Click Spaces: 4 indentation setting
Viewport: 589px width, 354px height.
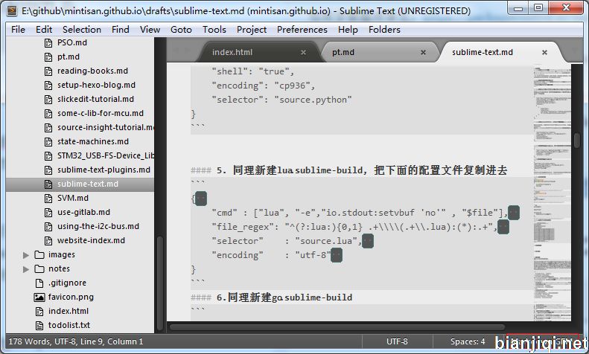coord(468,341)
